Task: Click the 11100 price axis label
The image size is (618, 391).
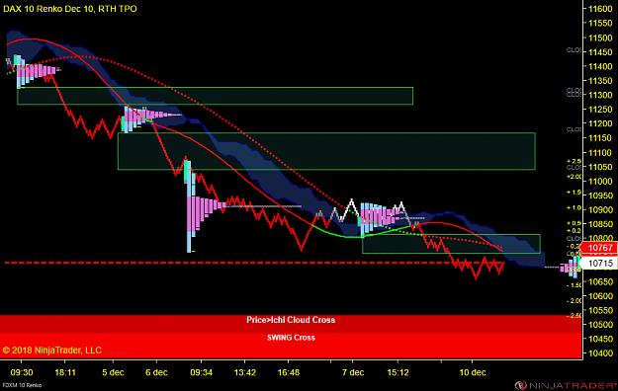Action: tap(600, 152)
